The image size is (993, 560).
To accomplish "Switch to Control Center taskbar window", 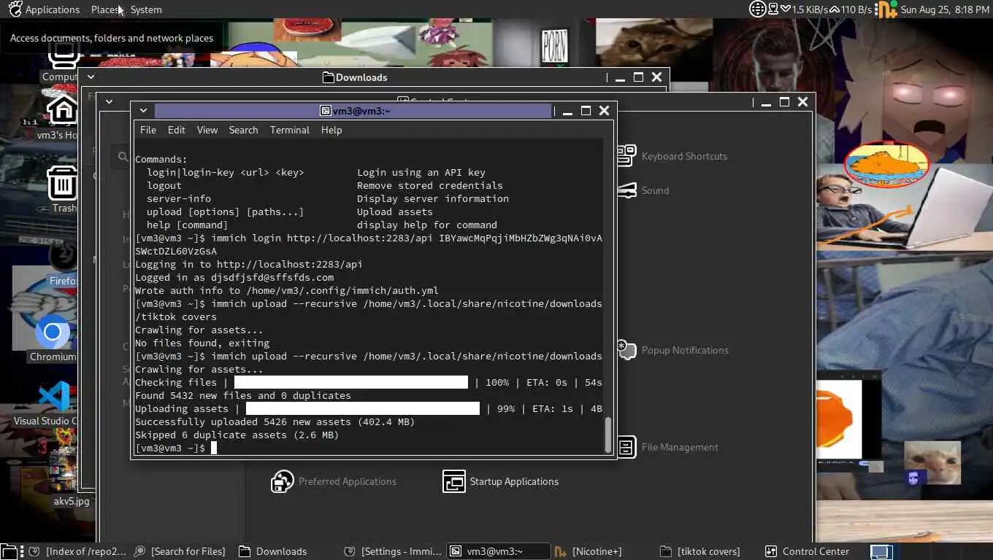I will point(808,551).
